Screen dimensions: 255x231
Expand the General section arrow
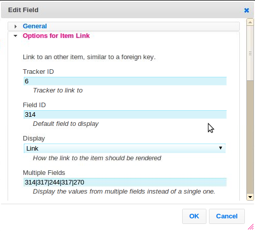click(x=16, y=26)
